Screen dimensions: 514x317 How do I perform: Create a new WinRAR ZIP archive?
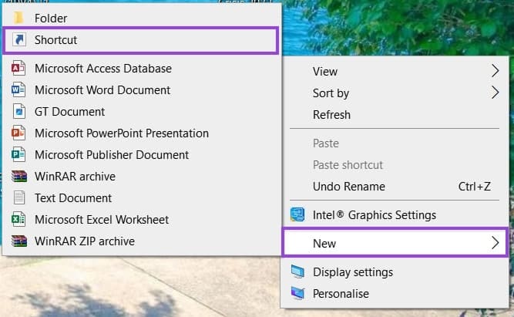(85, 241)
